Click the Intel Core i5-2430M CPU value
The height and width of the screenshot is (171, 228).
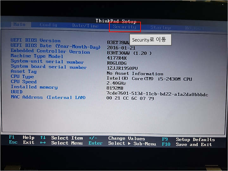pyautogui.click(x=149, y=79)
